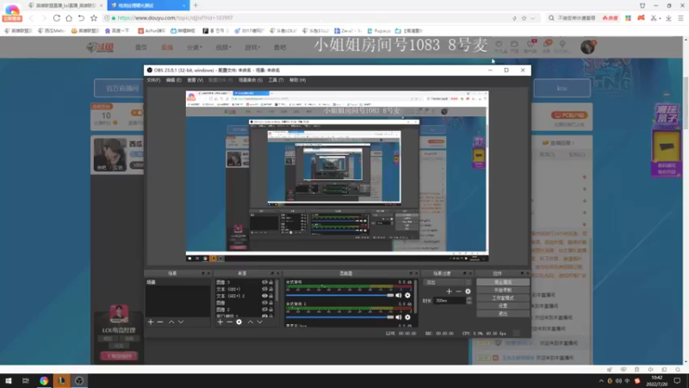Viewport: 689px width, 388px height.
Task: Switch to first browser tab
Action: (x=64, y=5)
